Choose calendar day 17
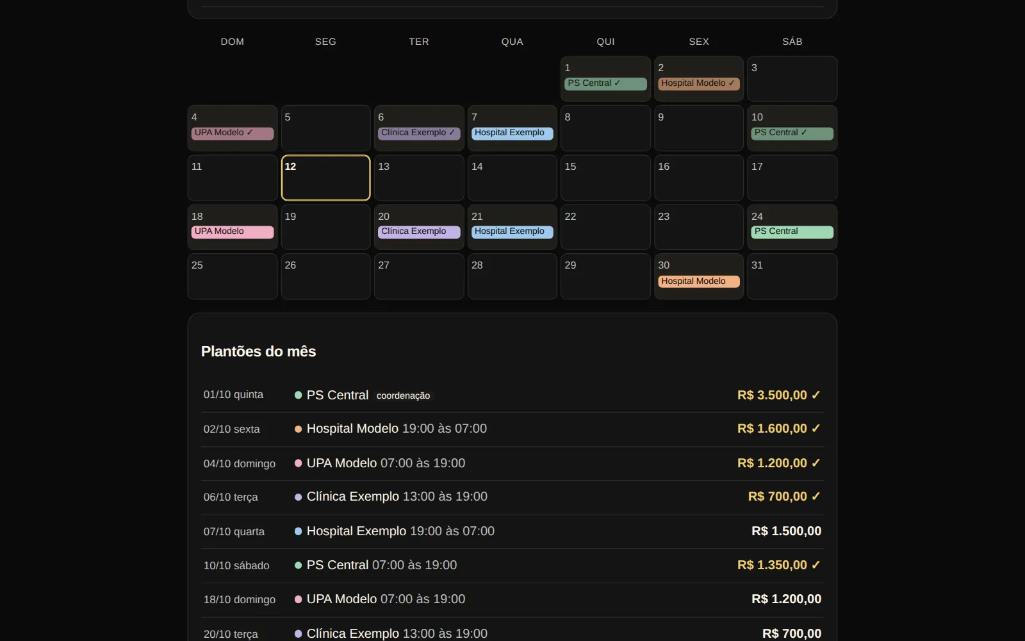 (x=792, y=178)
